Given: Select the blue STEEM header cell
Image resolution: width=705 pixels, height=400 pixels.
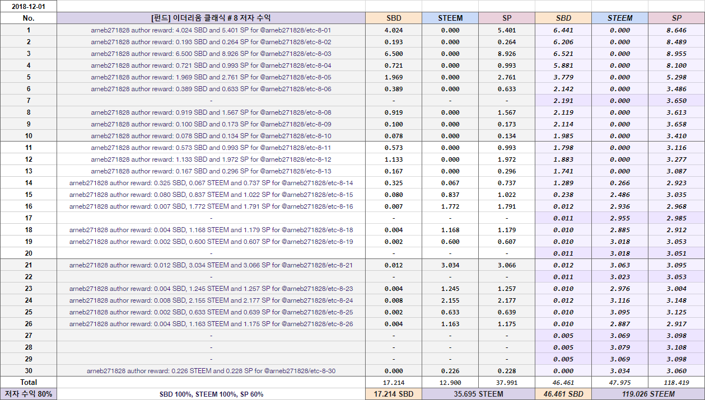Looking at the screenshot, I should coord(450,18).
